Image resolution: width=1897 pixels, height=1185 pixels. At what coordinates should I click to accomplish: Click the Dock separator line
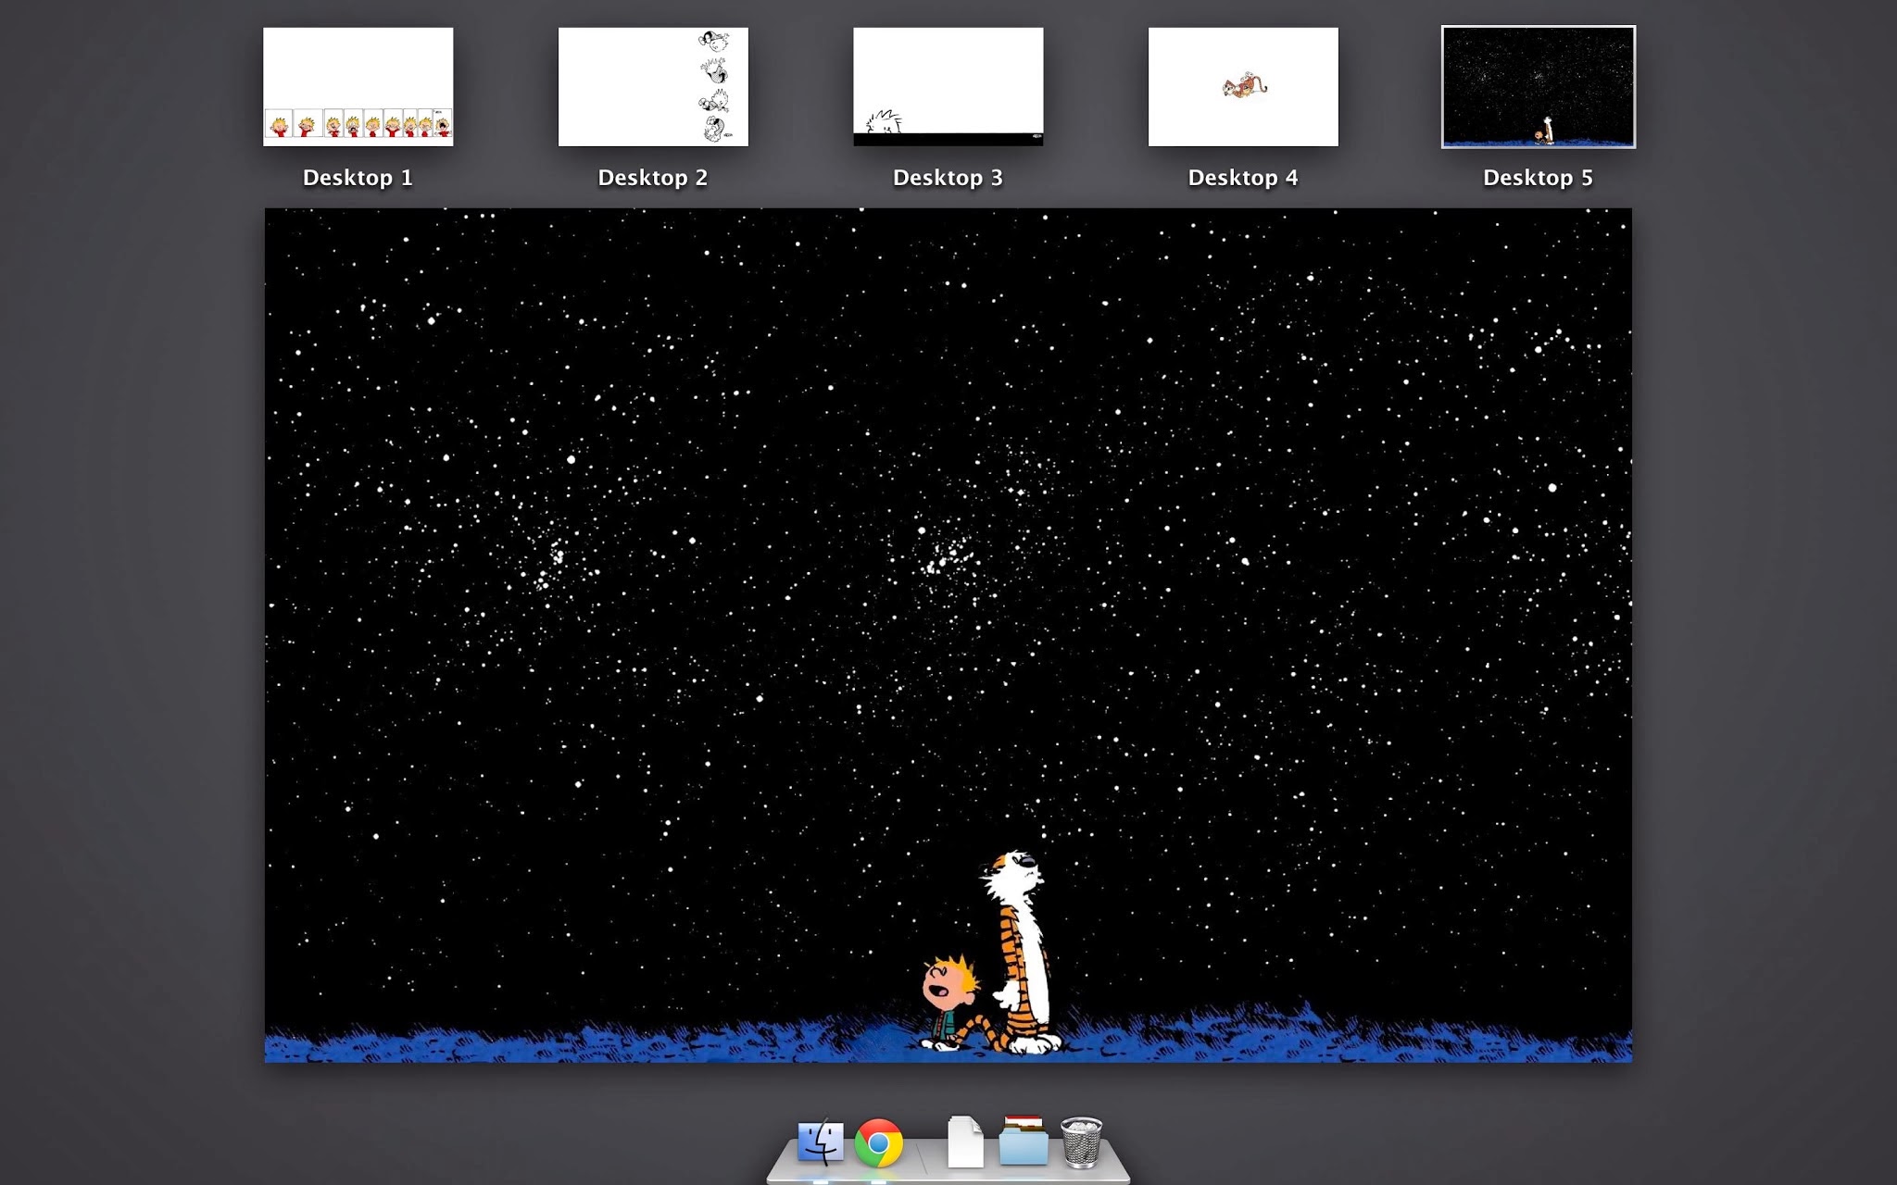point(923,1157)
